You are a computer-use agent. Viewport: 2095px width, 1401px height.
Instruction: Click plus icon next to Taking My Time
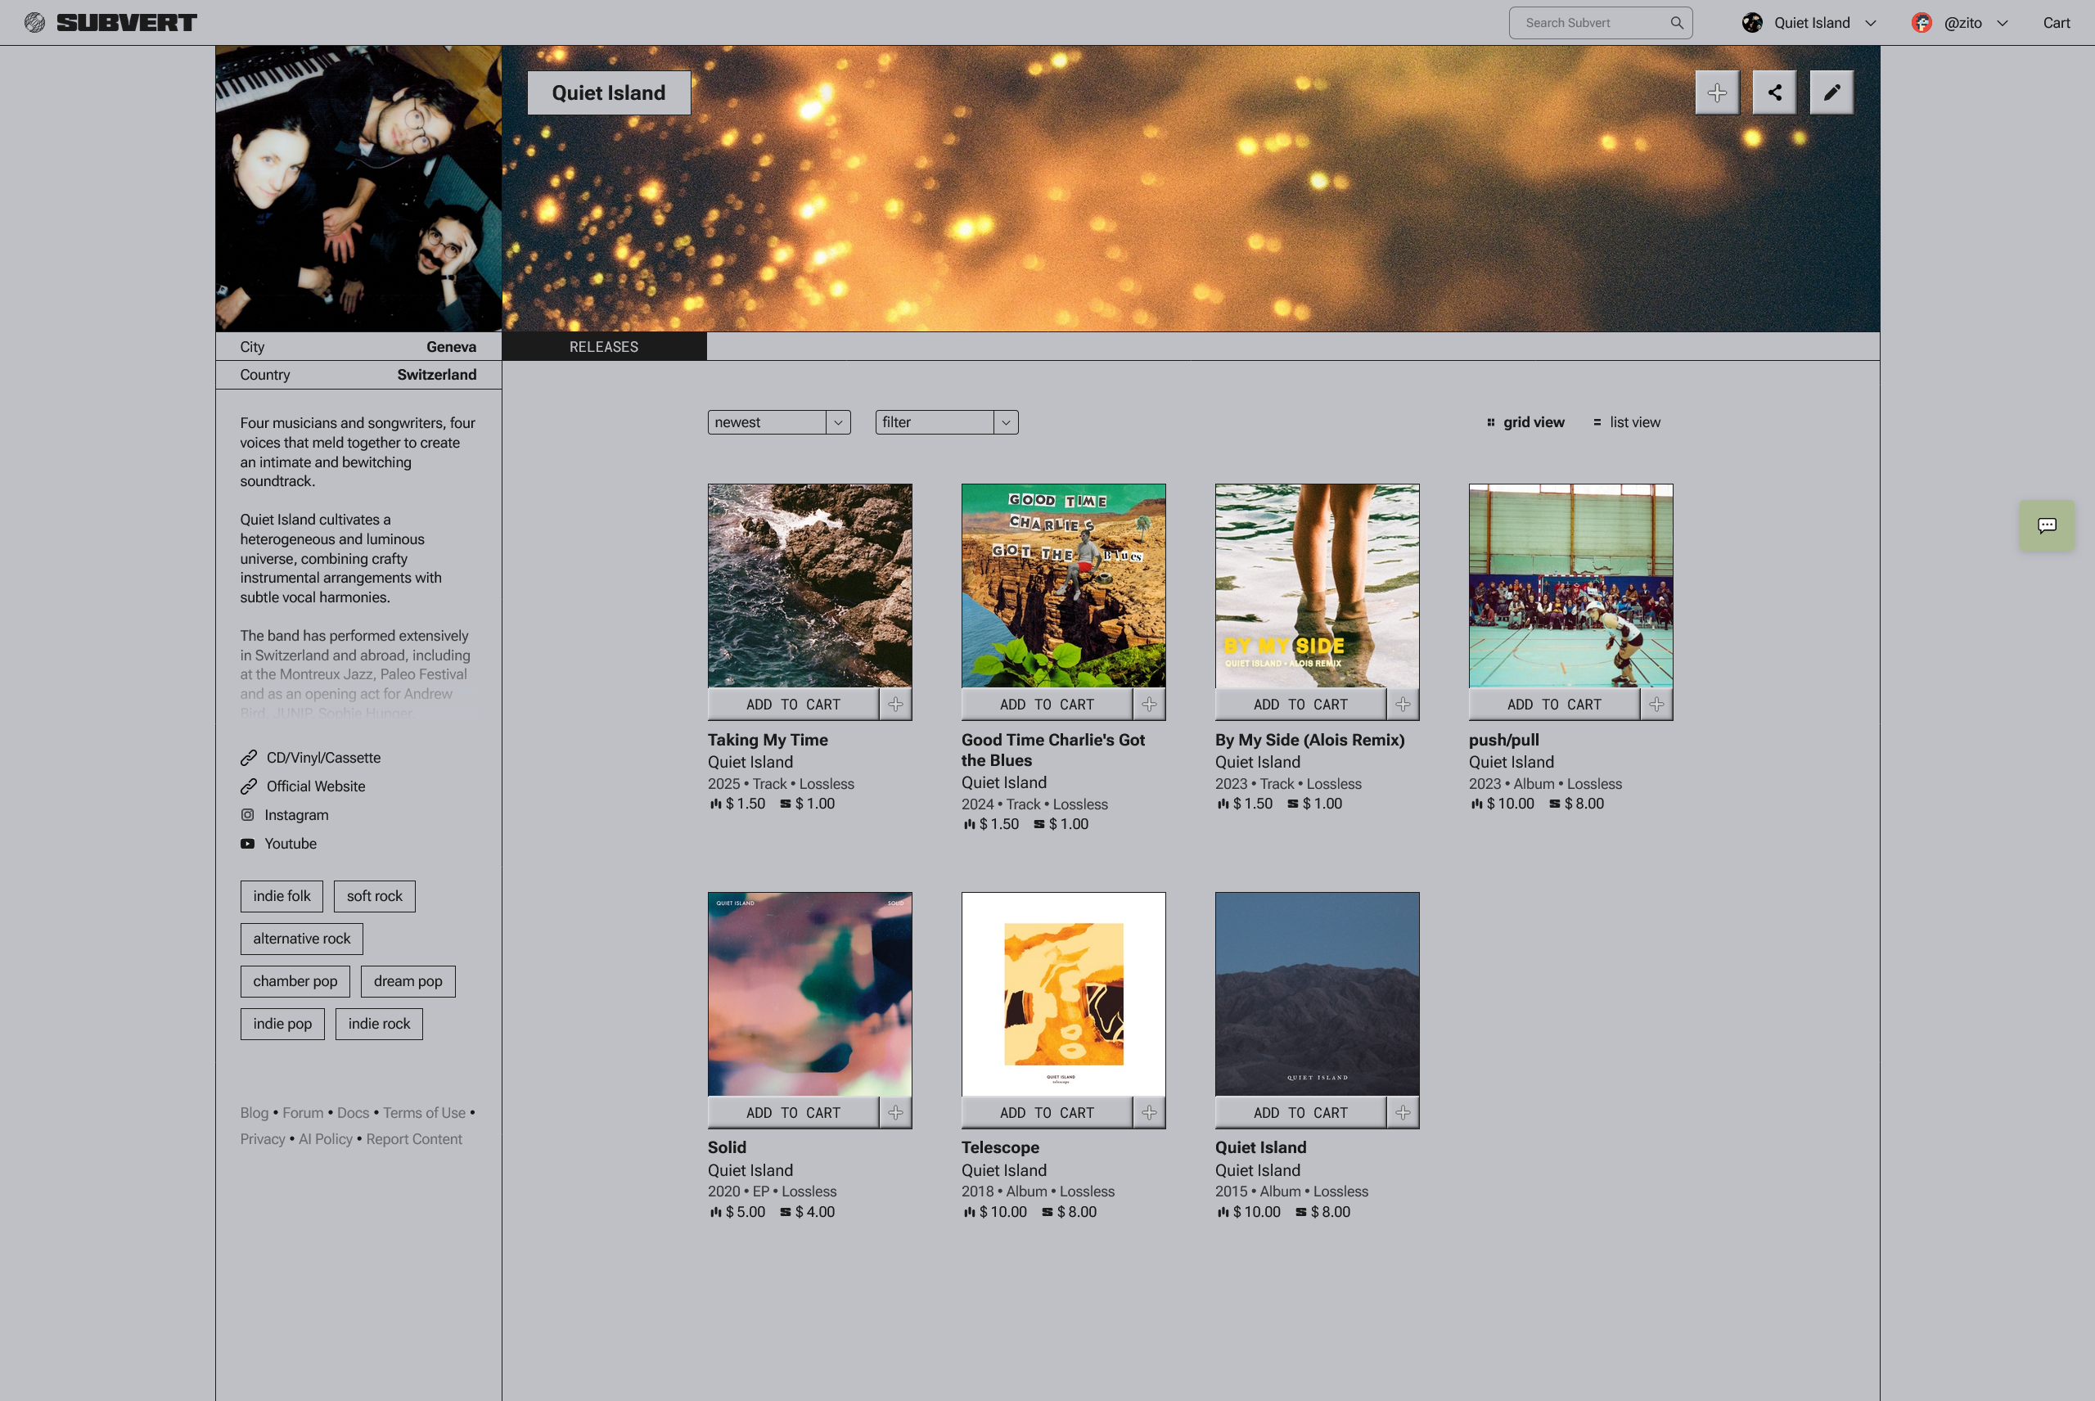coord(895,704)
